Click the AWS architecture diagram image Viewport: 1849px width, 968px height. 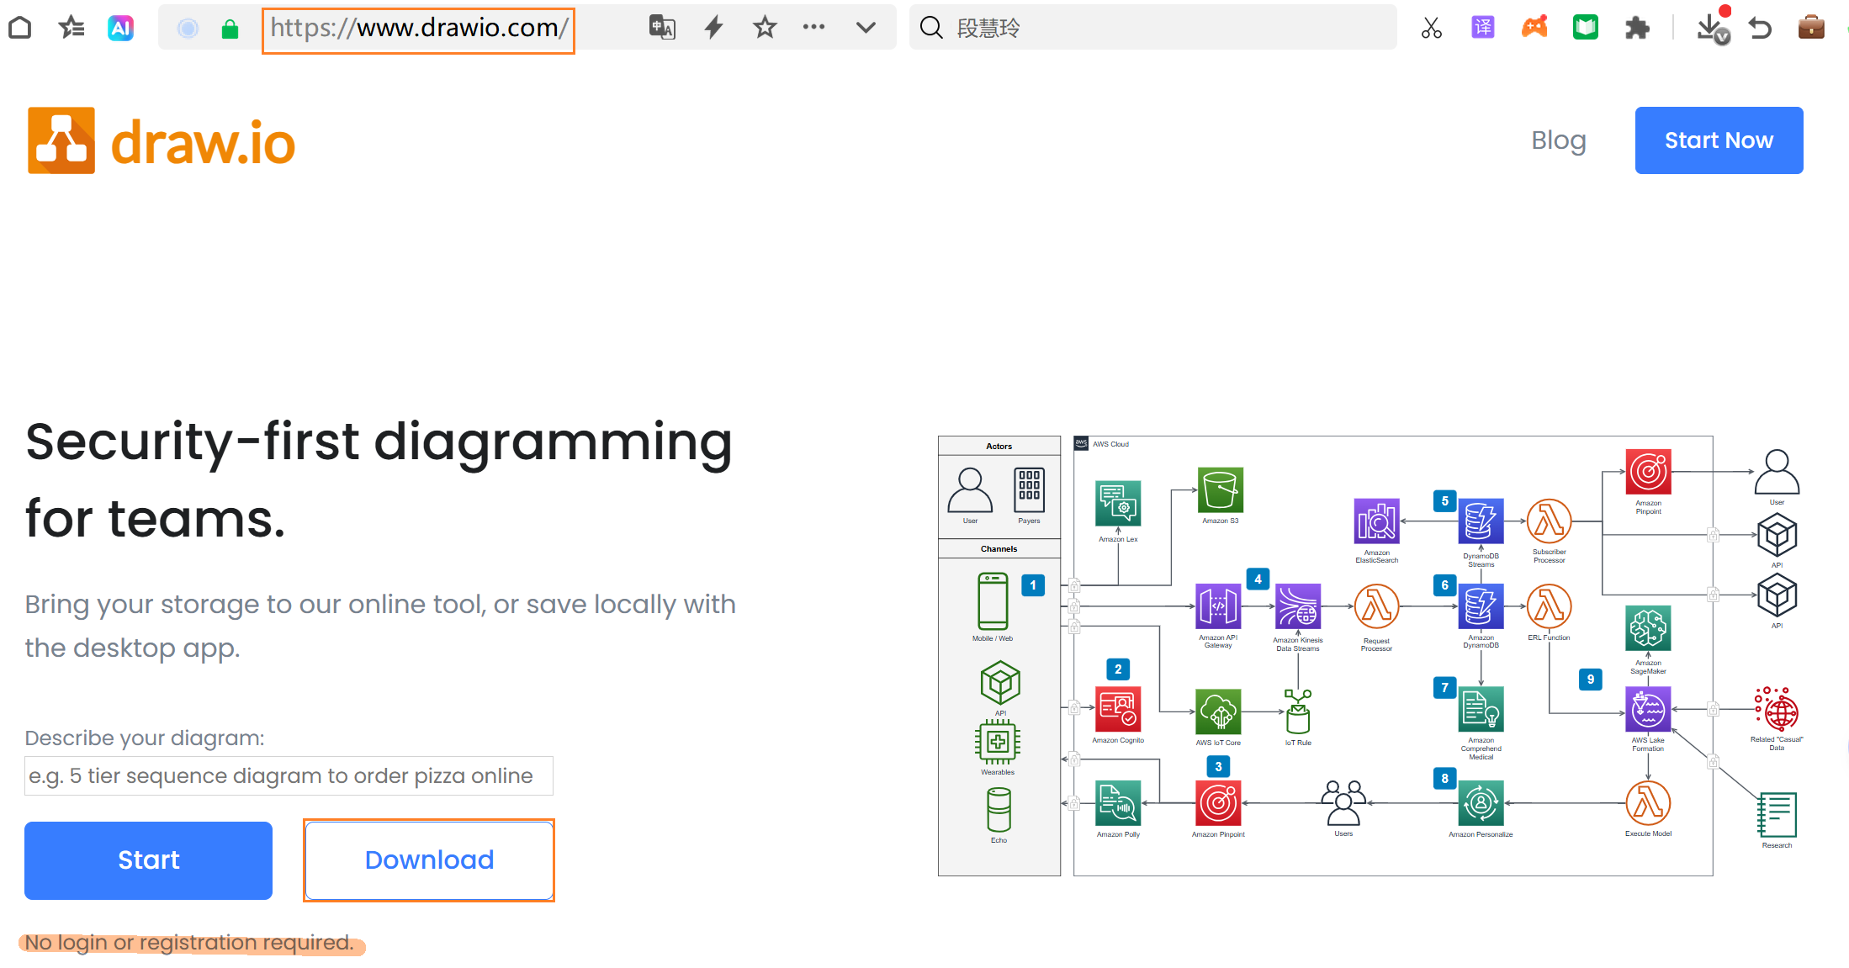click(x=1369, y=655)
